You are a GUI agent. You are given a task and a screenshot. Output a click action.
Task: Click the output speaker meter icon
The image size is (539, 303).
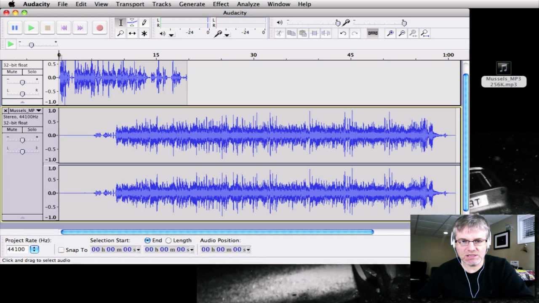tap(163, 34)
